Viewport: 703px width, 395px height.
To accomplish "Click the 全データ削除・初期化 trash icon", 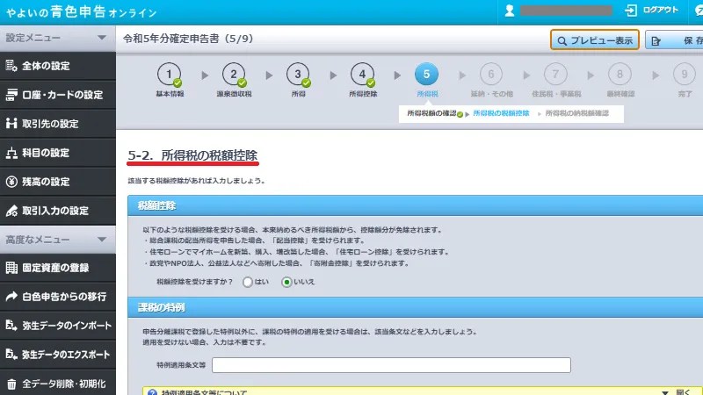I will point(11,384).
